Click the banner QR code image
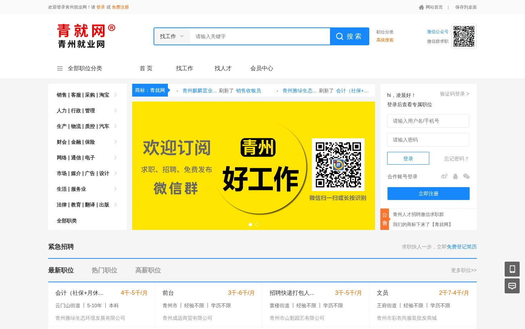The image size is (525, 329). tap(338, 165)
